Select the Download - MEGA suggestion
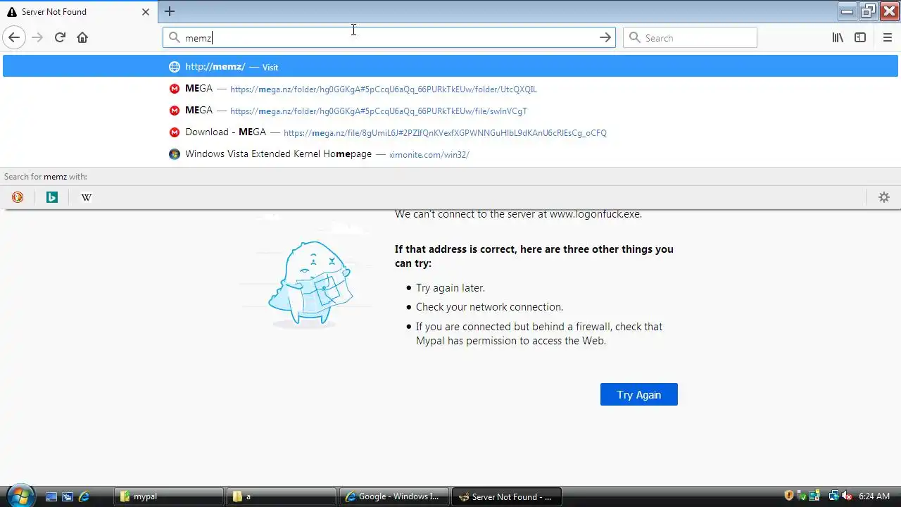 pyautogui.click(x=450, y=132)
